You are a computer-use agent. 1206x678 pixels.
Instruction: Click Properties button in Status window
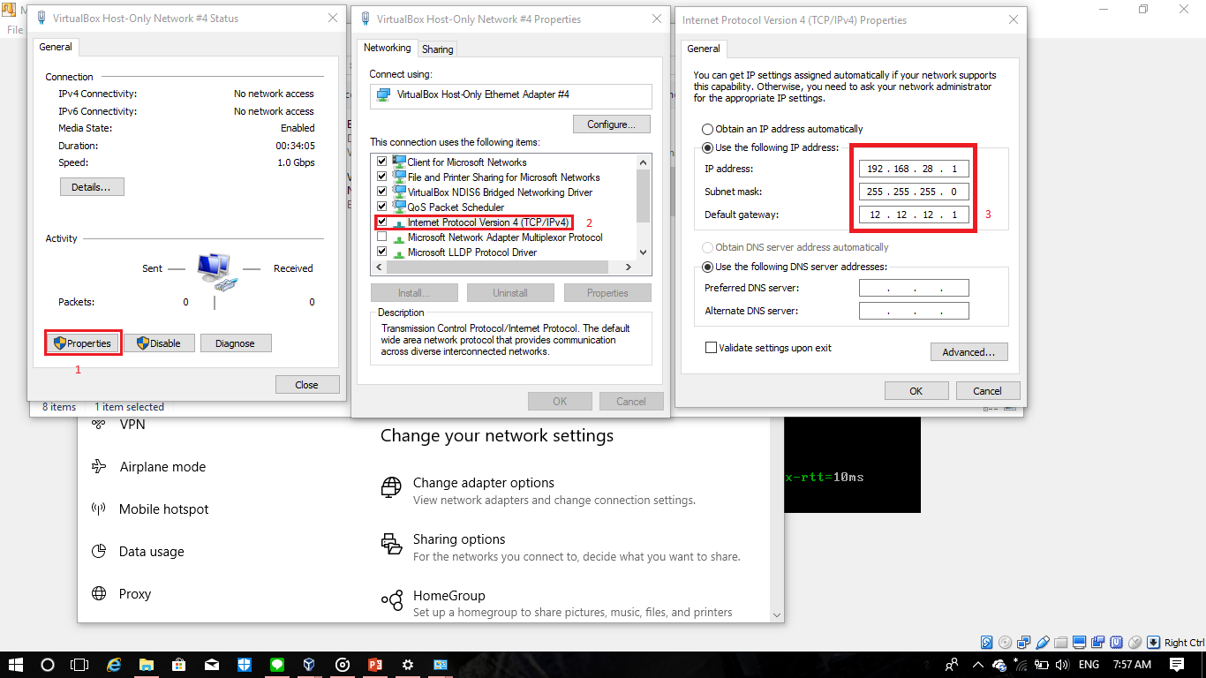click(83, 343)
